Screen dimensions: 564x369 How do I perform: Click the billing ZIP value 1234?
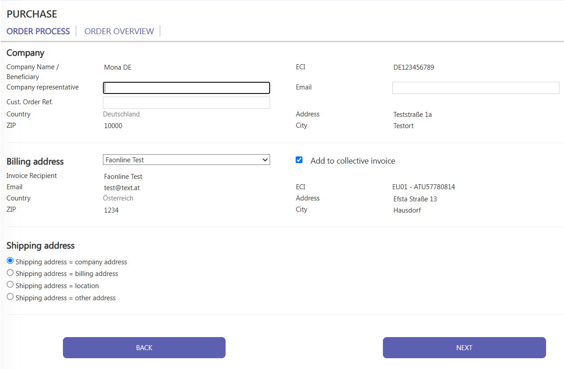(111, 210)
